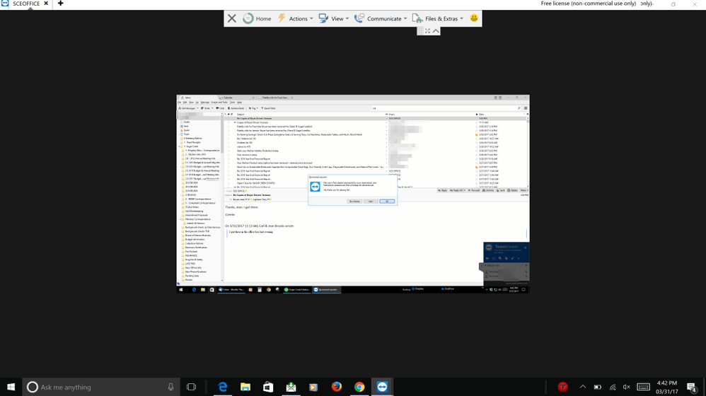706x396 pixels.
Task: Click the Home button in TeamViewer toolbar
Action: (x=257, y=18)
